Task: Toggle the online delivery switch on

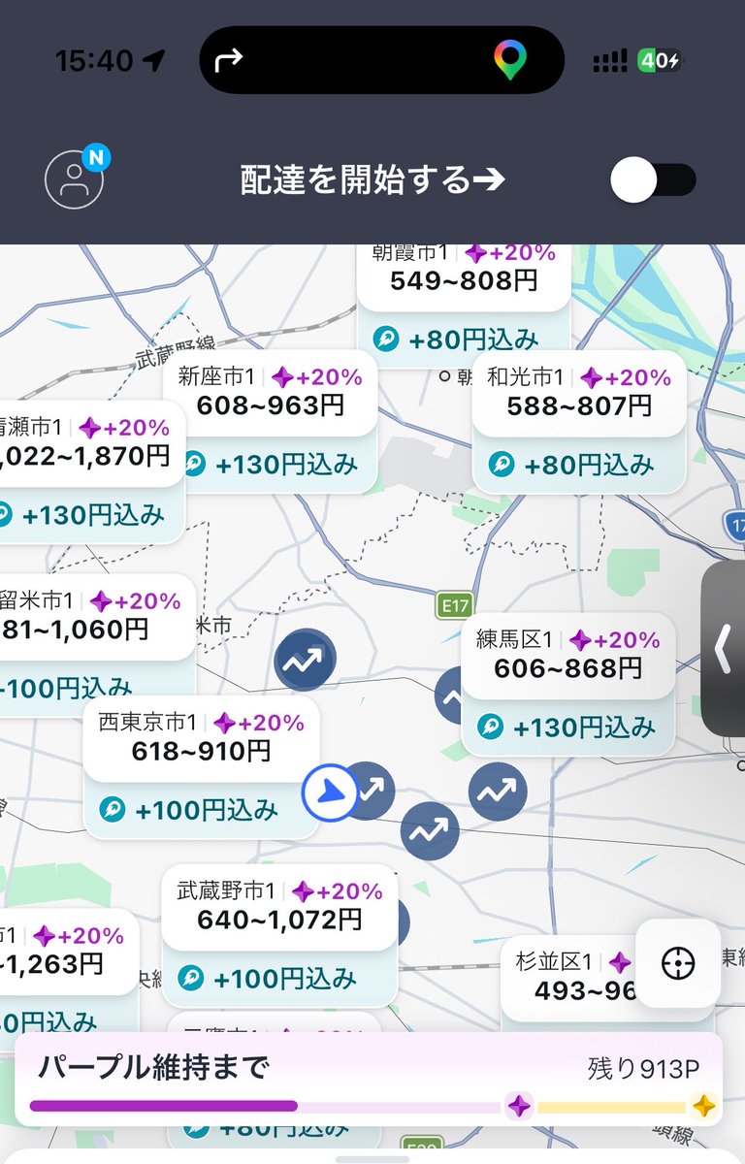Action: tap(653, 180)
